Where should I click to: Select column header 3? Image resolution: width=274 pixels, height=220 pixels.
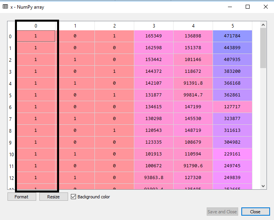[x=154, y=26]
